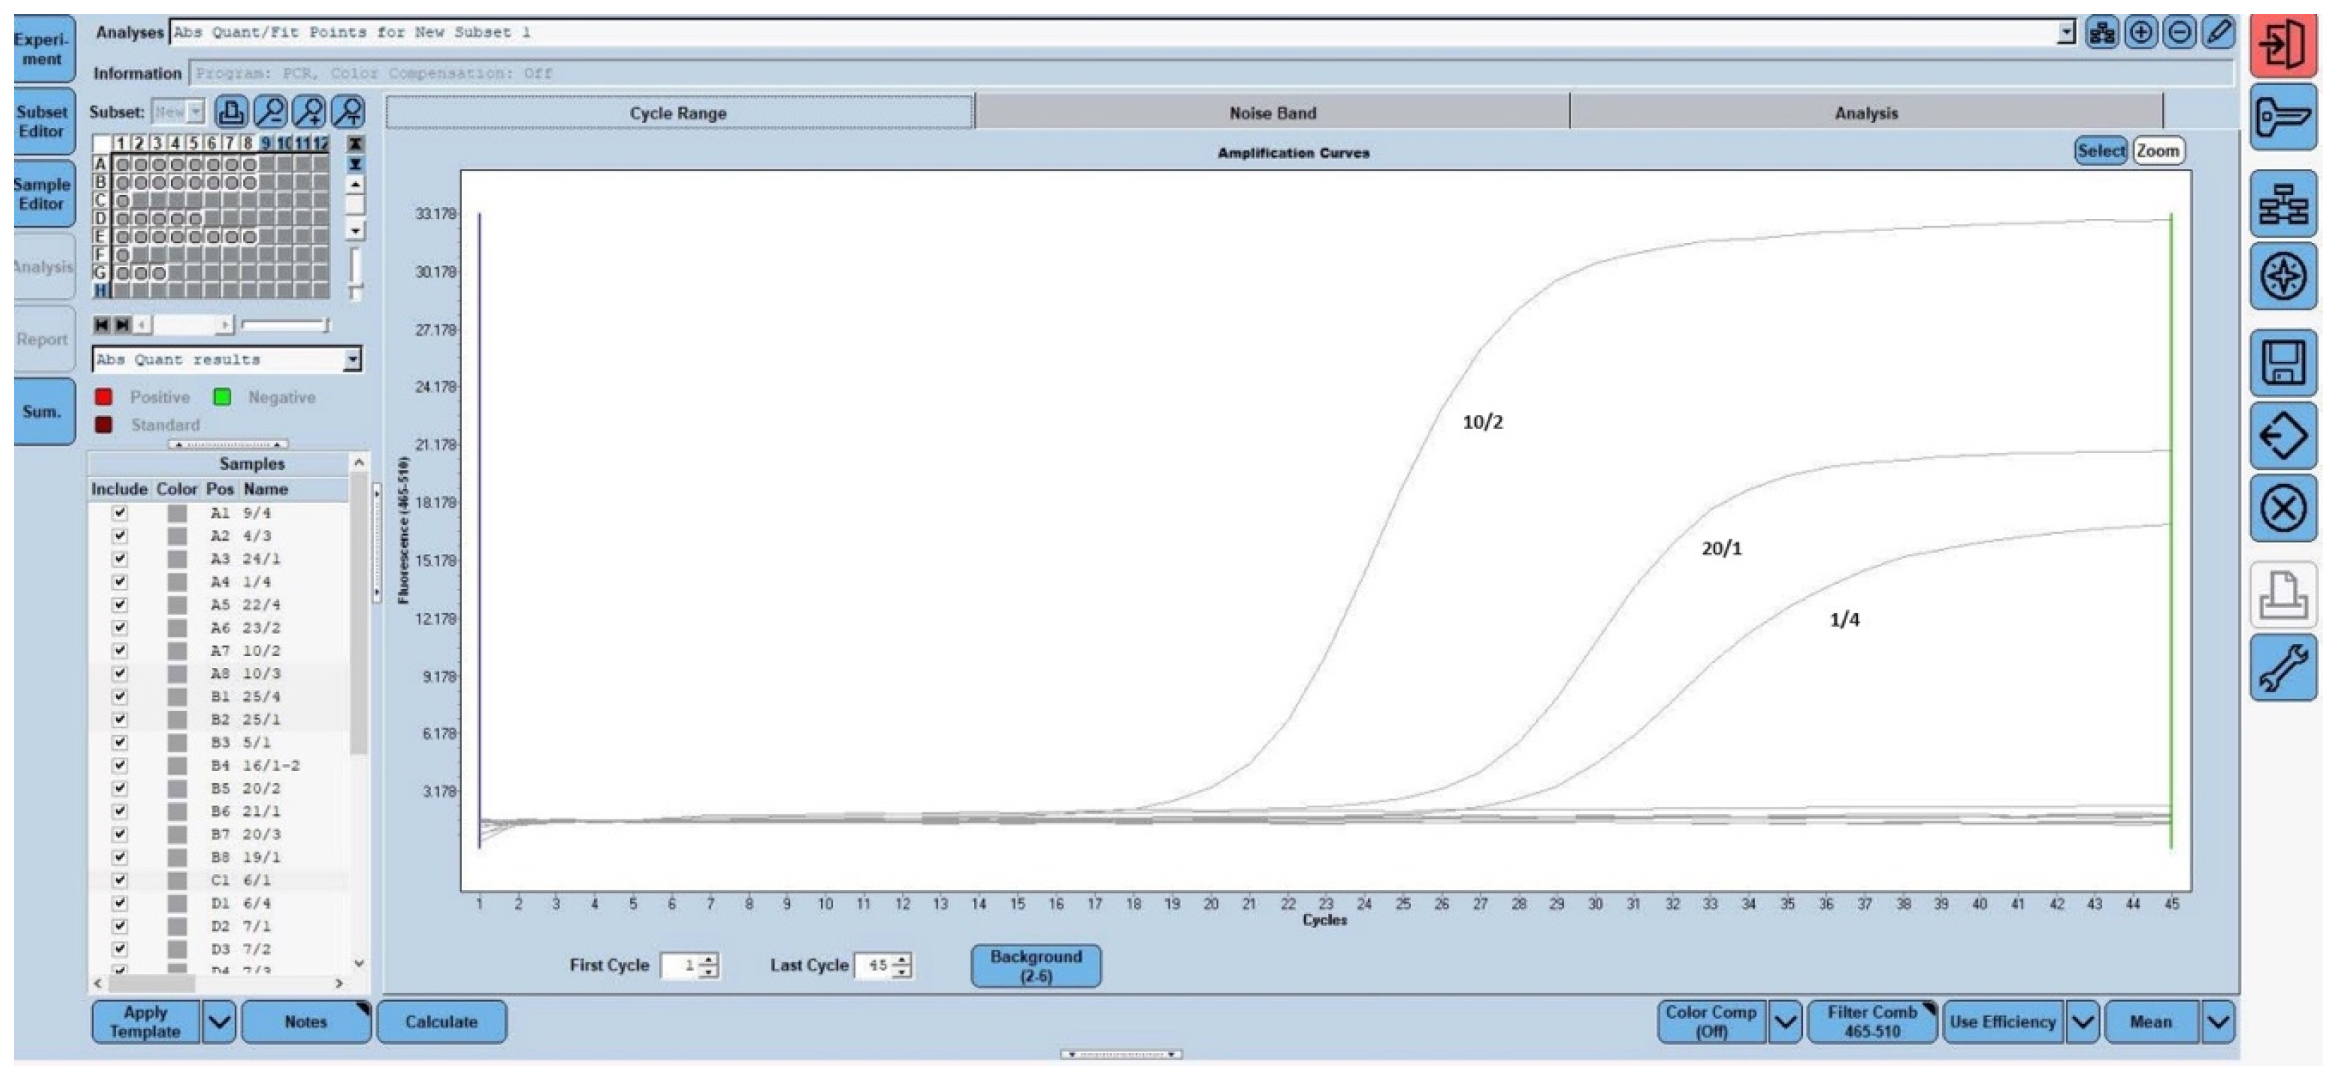Uncheck include box for sample A7 10/2
This screenshot has height=1080, width=2334.
120,651
